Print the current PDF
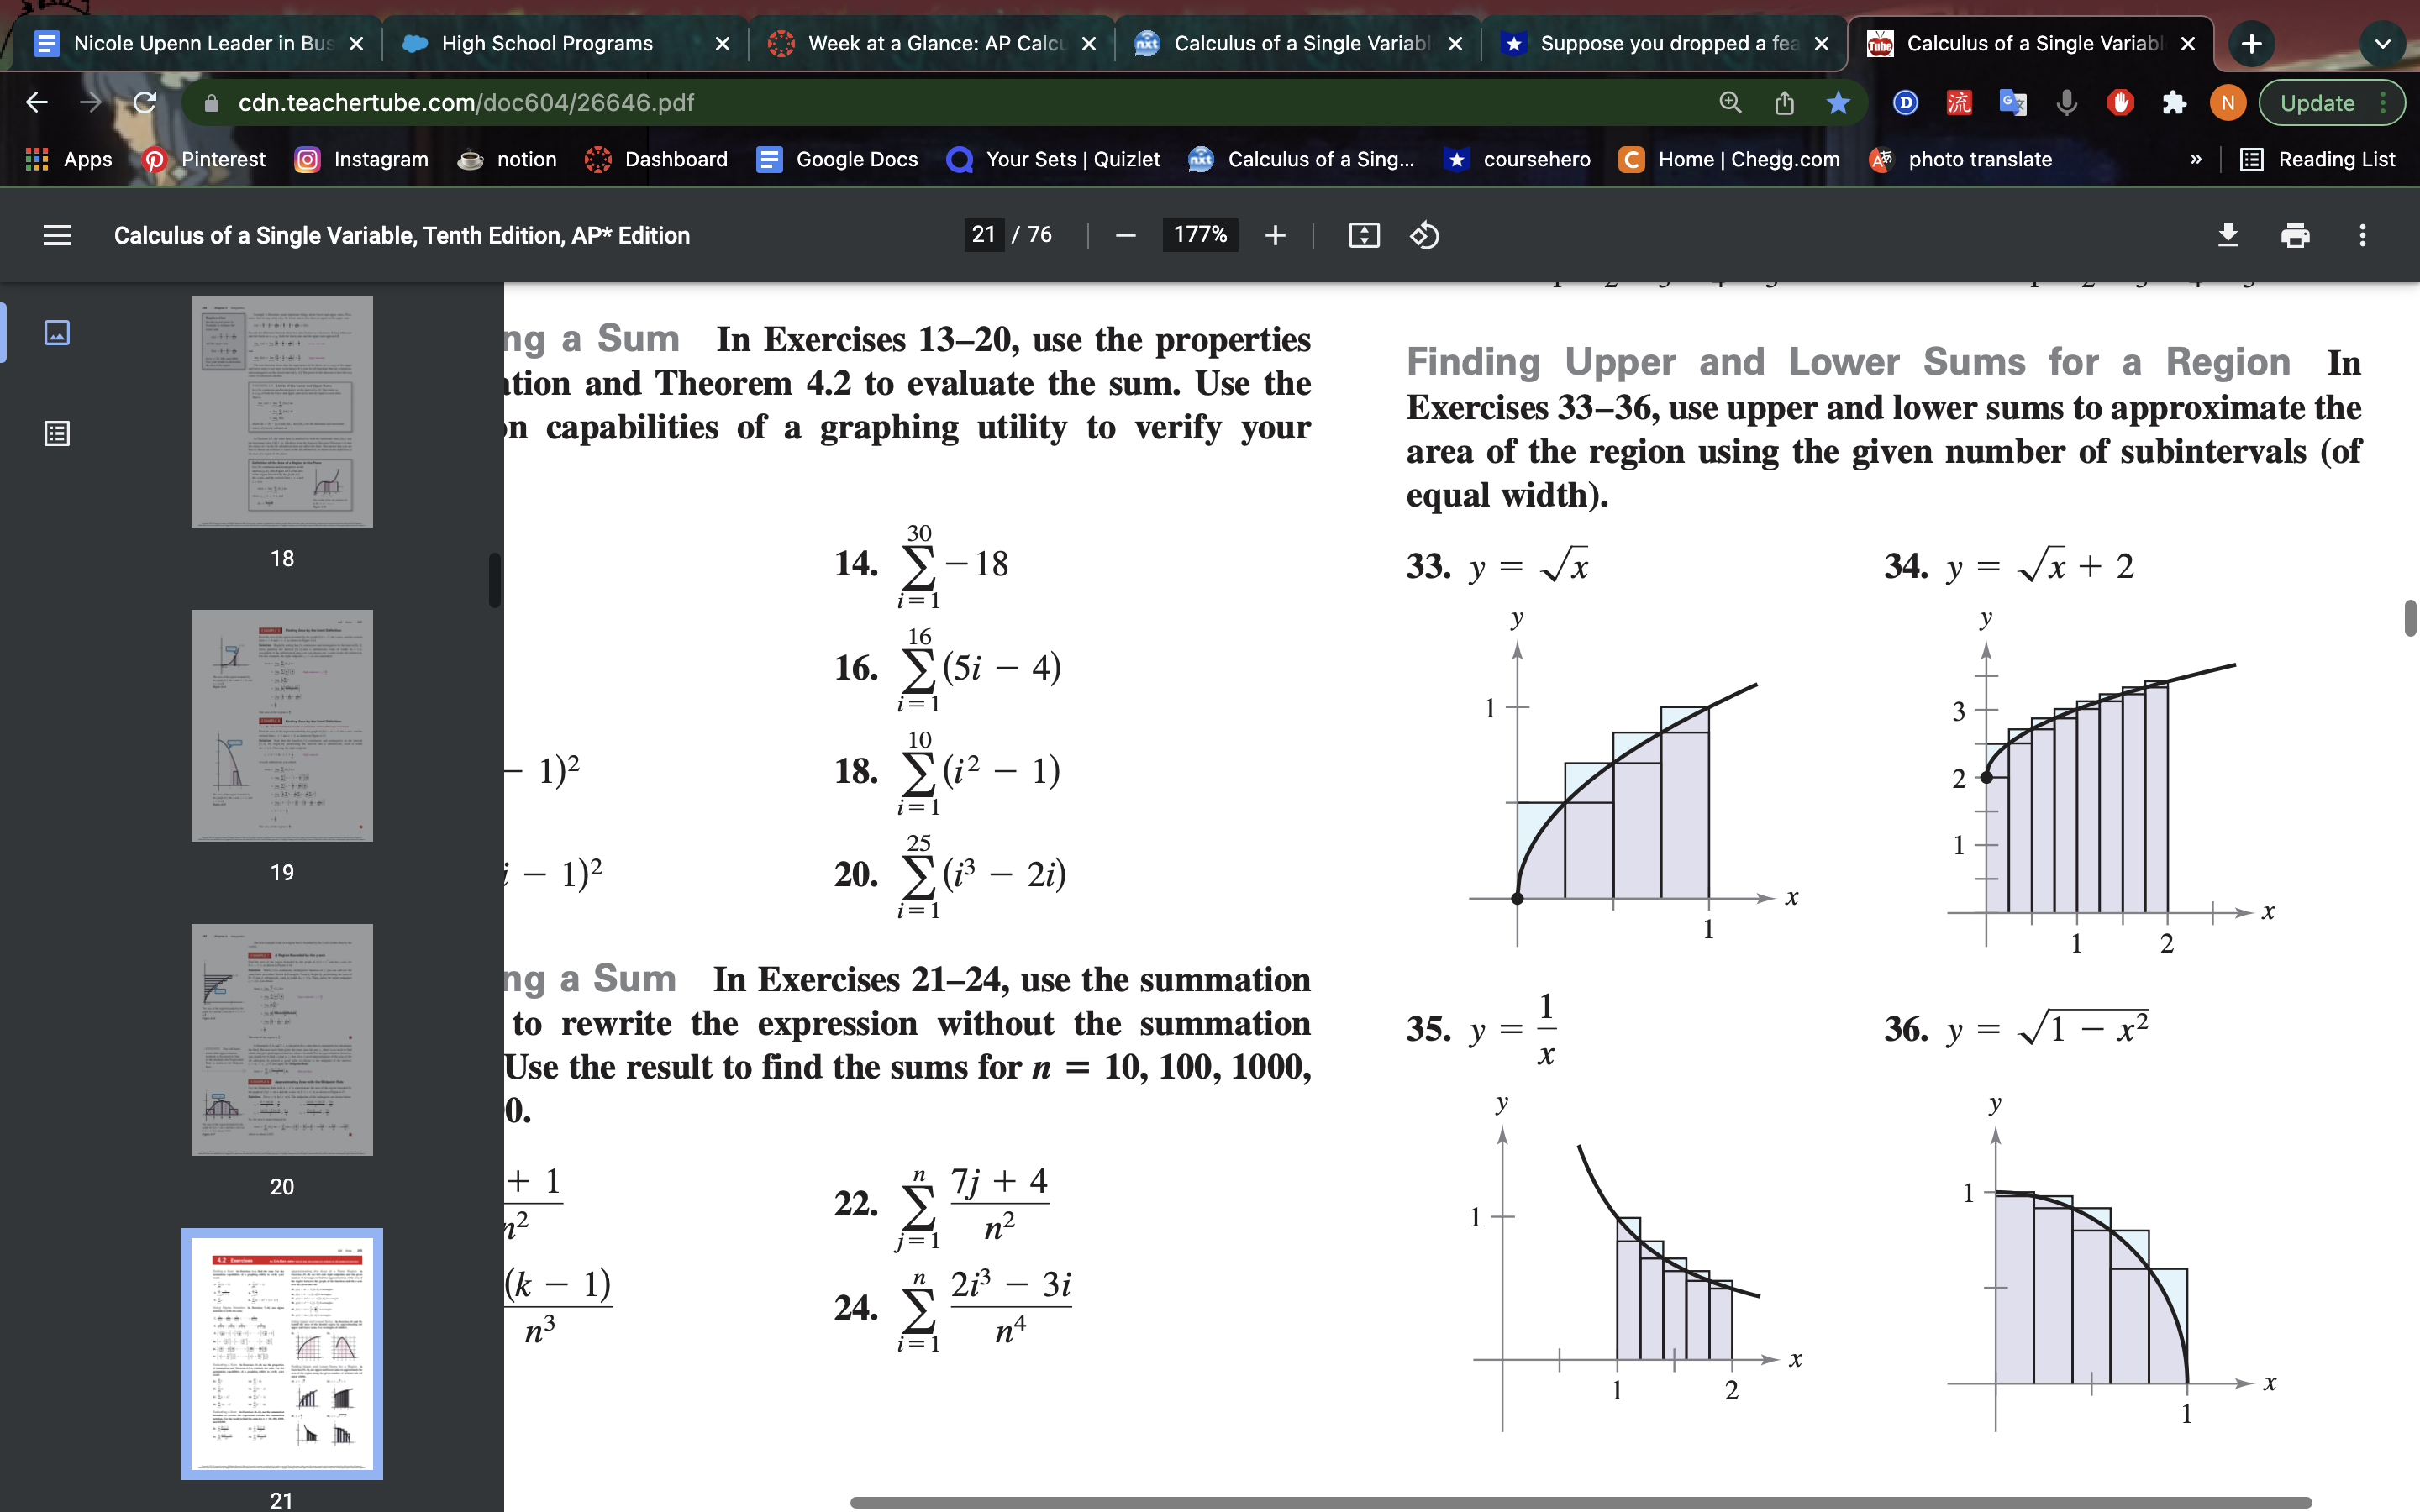The image size is (2420, 1512). pyautogui.click(x=2295, y=235)
